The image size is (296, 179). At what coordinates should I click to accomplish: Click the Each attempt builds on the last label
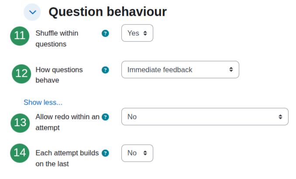[x=67, y=158]
